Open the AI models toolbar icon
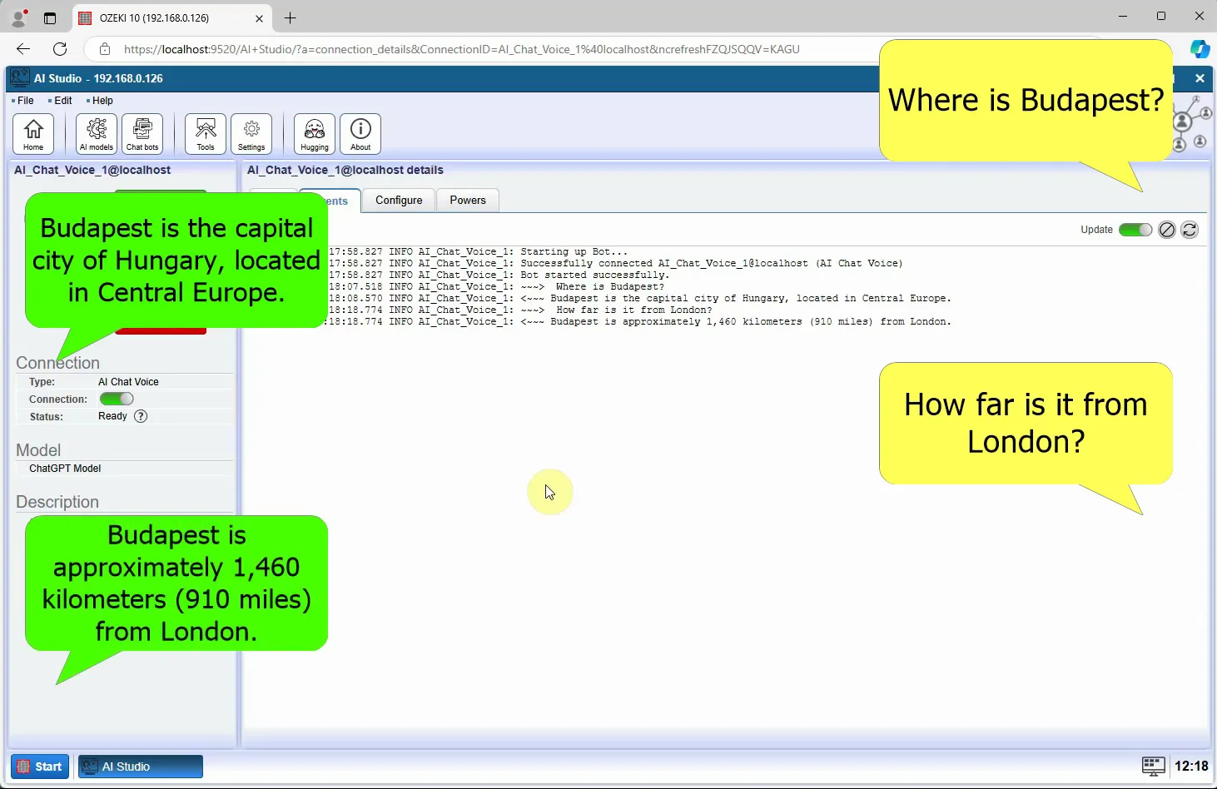 (x=97, y=134)
